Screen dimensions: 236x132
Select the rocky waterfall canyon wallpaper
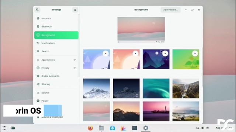(x=186, y=88)
